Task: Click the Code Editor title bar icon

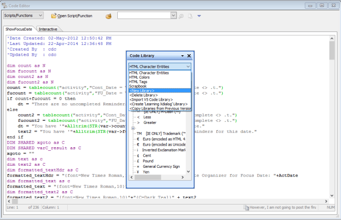Action: tap(4, 6)
